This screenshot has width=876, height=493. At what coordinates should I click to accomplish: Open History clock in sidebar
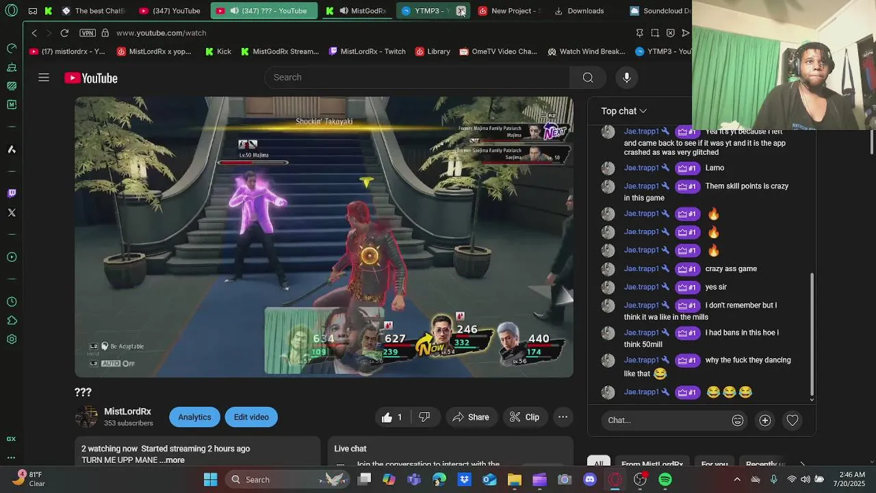coord(12,301)
